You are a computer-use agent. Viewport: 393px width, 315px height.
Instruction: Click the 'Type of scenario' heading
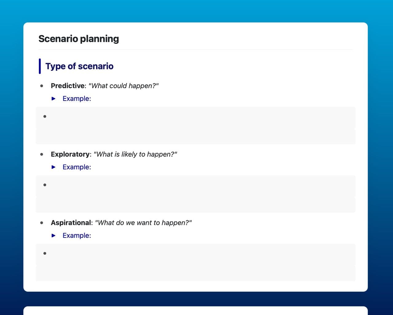(79, 66)
